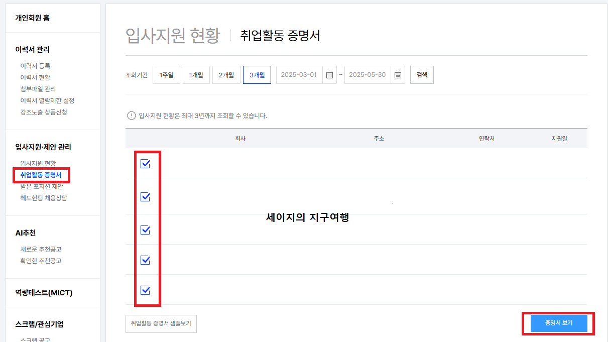Viewport: 608px width, 342px height.
Task: Click the 입사지원 현황 page title tab
Action: (173, 35)
